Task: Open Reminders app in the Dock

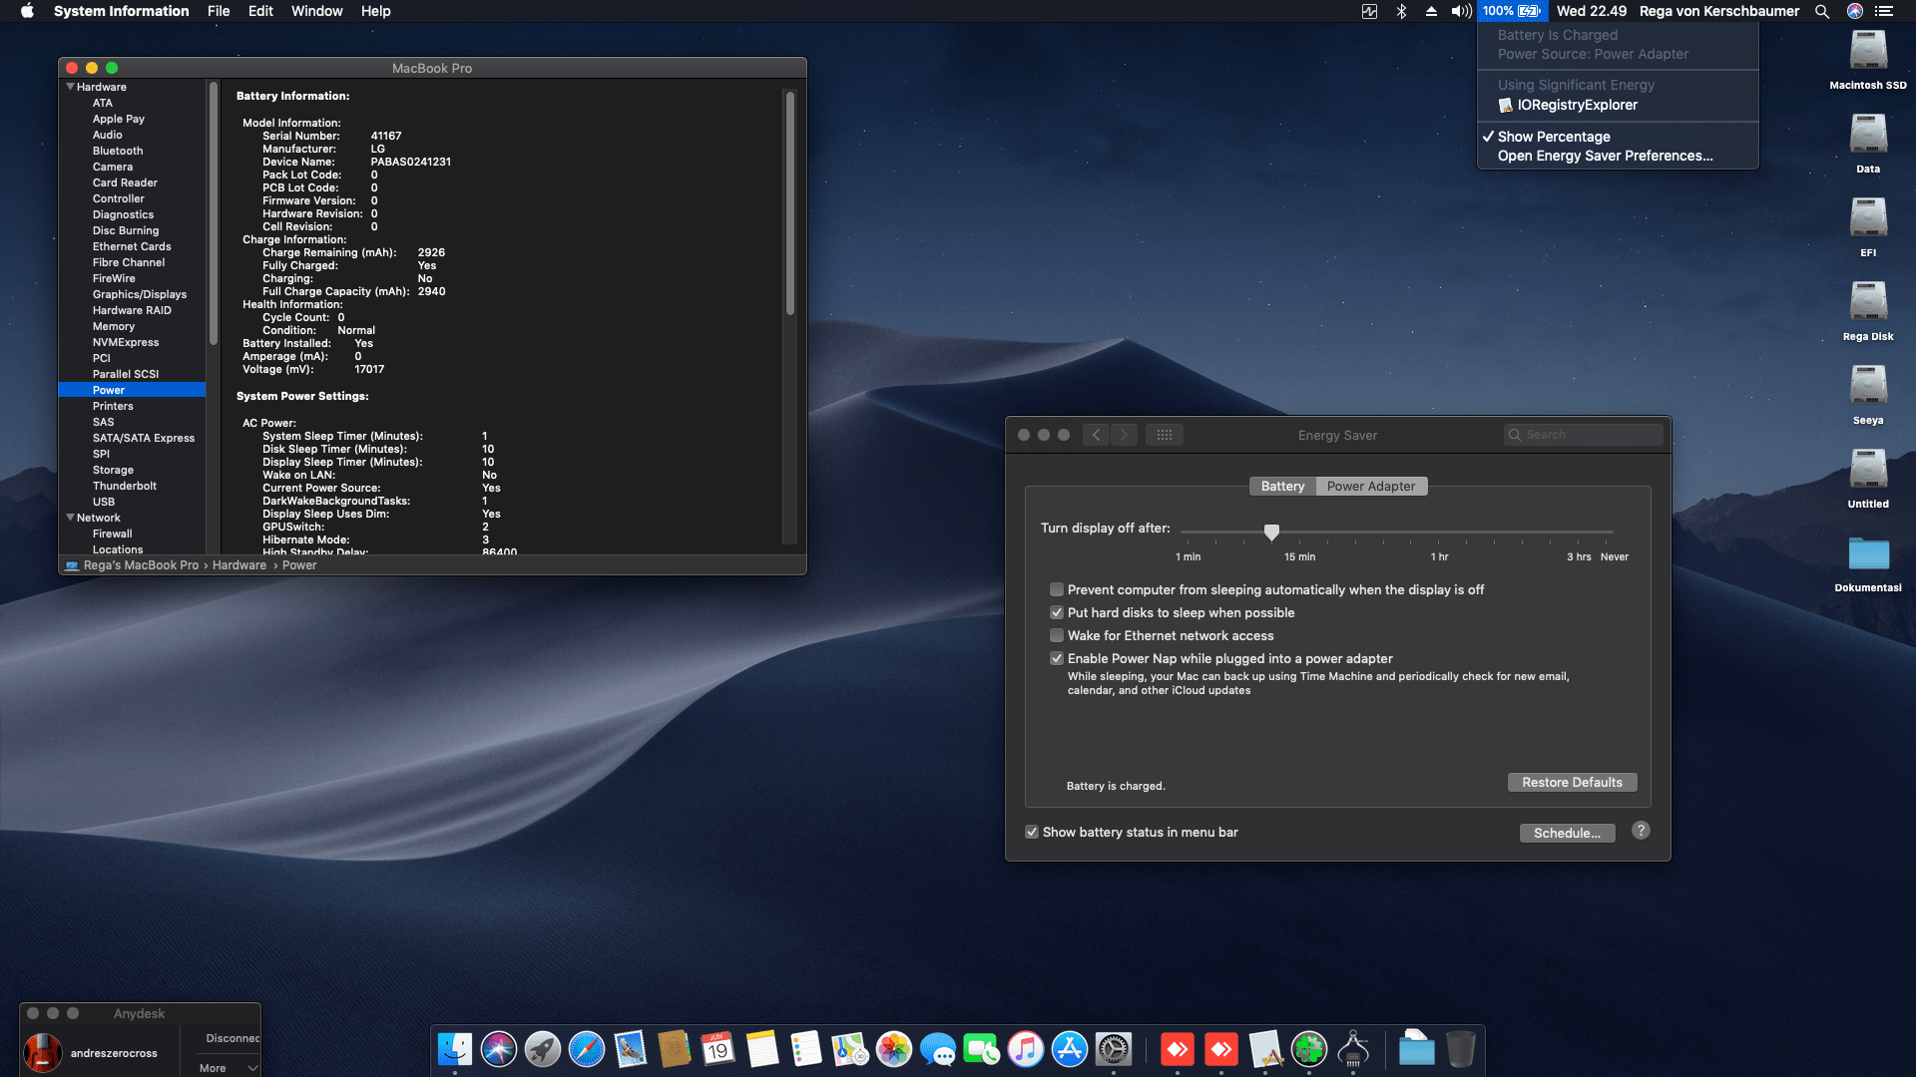Action: pyautogui.click(x=806, y=1049)
